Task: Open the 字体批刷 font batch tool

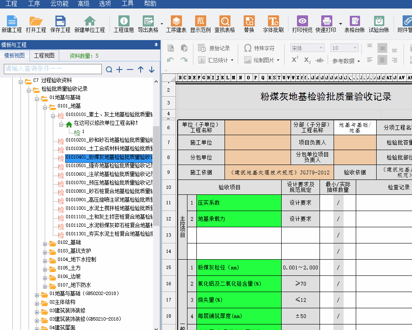Action: coord(273,24)
